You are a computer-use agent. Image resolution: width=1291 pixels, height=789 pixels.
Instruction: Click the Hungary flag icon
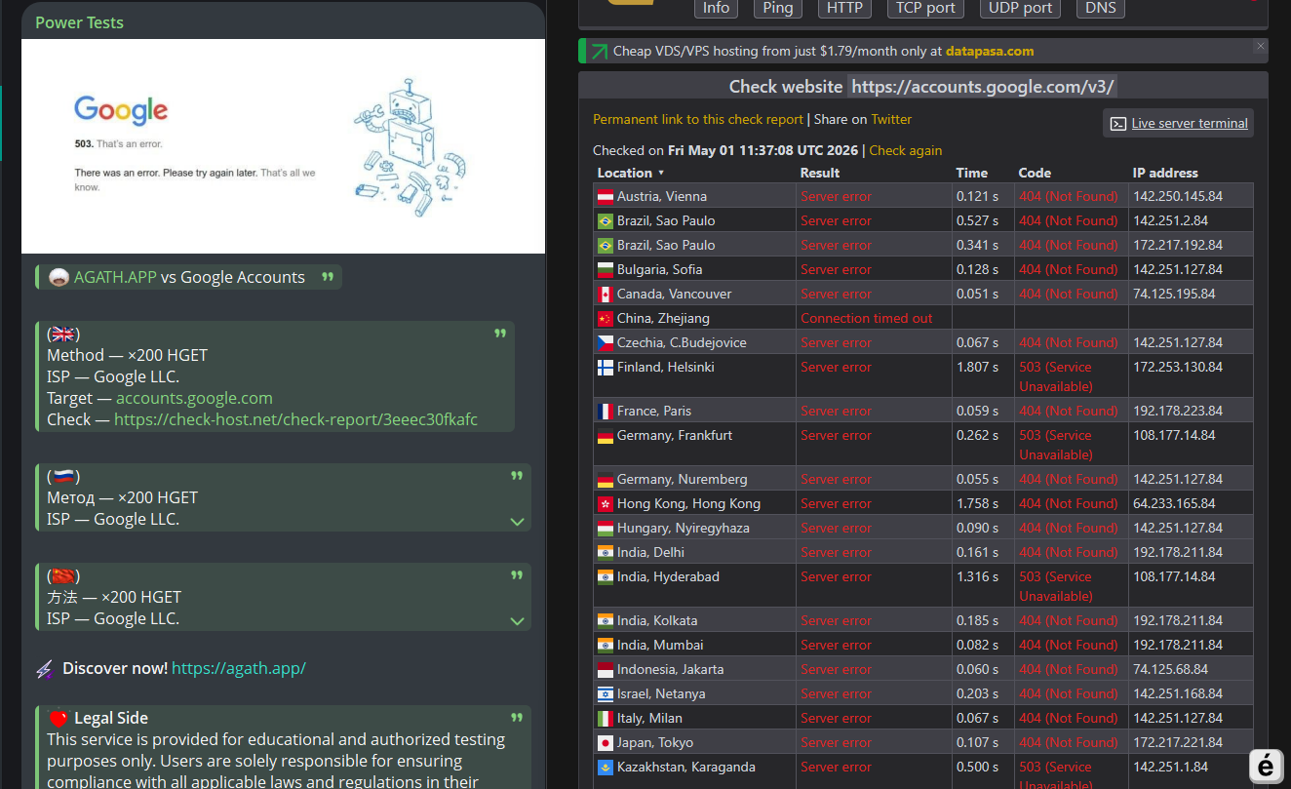click(606, 528)
